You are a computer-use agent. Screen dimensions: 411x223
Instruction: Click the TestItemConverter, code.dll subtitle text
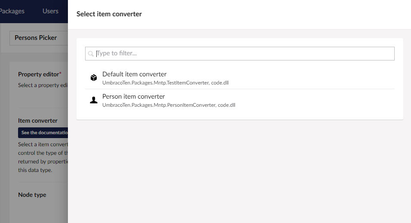pyautogui.click(x=166, y=83)
